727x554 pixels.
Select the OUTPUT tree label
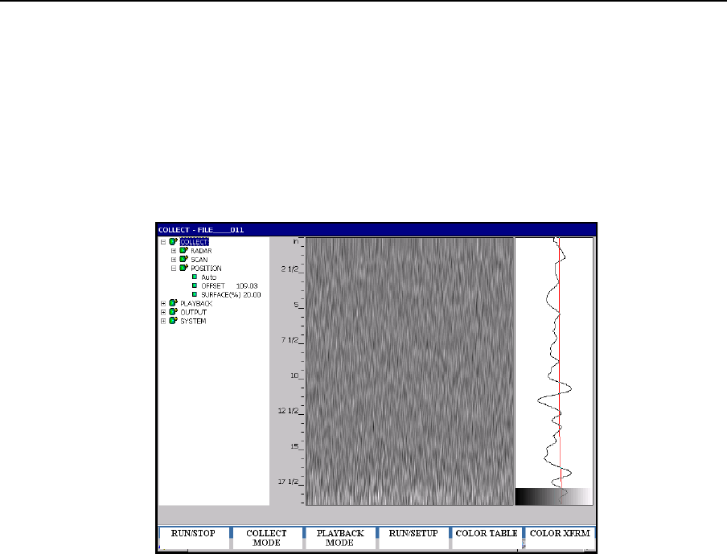click(193, 313)
